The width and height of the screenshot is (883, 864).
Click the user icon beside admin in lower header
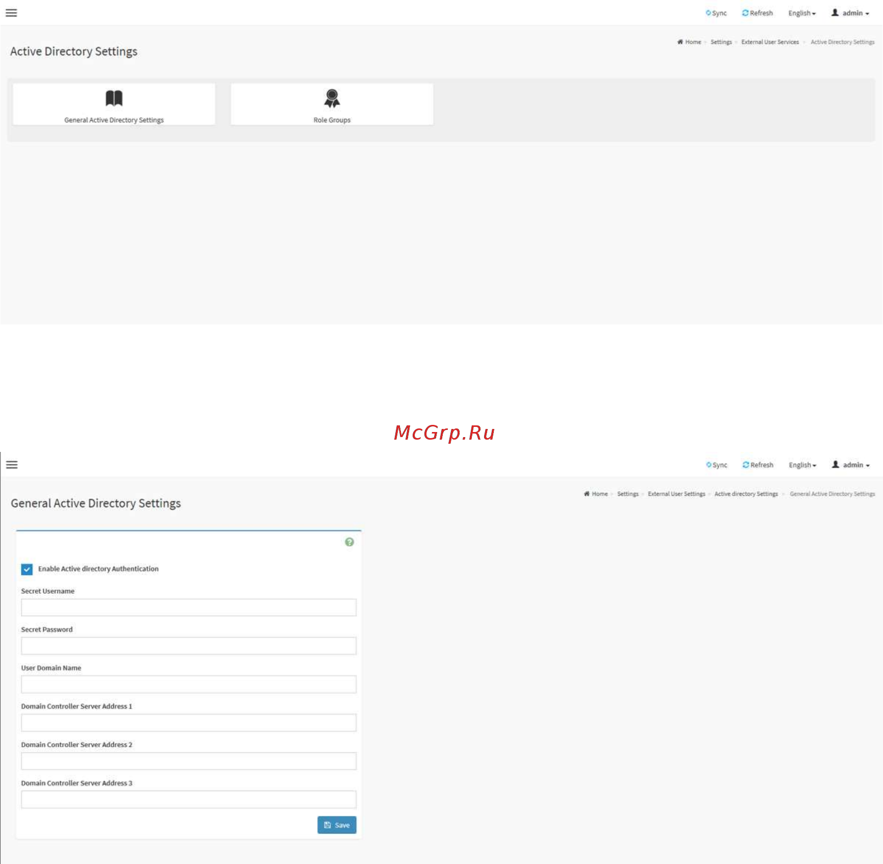pyautogui.click(x=836, y=465)
